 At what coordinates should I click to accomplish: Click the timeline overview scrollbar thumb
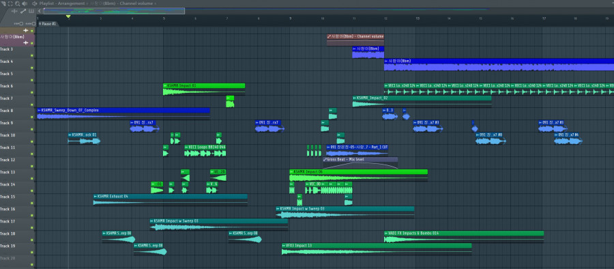[114, 11]
